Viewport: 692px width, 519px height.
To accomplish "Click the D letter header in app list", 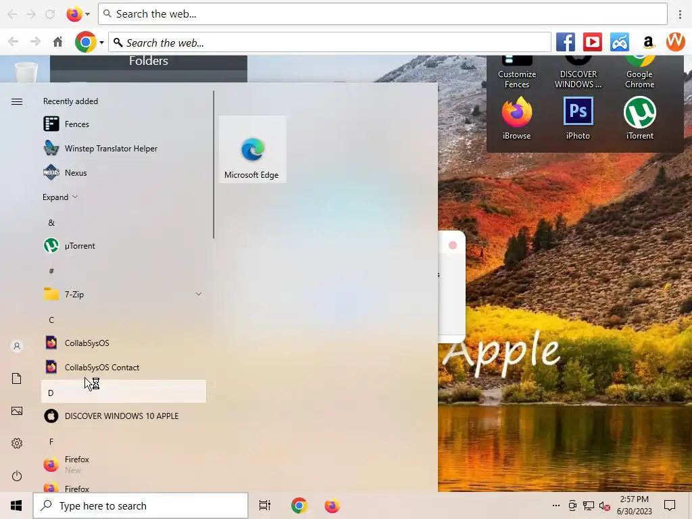I will (124, 391).
